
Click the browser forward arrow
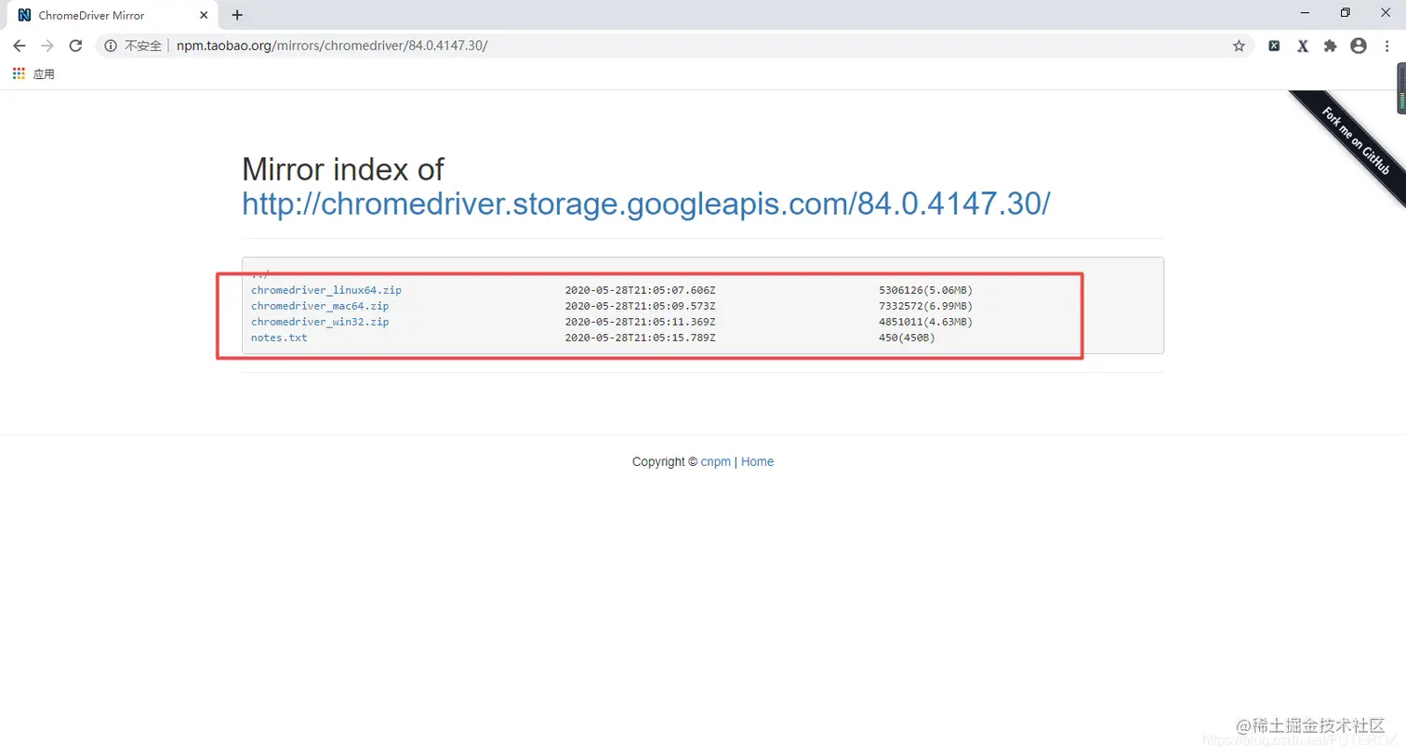click(47, 46)
